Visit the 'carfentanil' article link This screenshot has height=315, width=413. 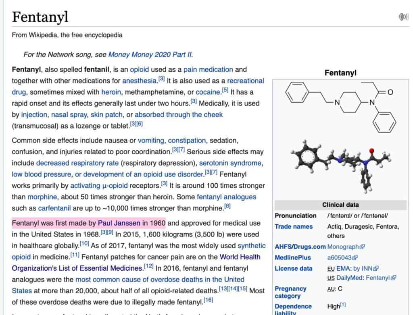pyautogui.click(x=54, y=208)
